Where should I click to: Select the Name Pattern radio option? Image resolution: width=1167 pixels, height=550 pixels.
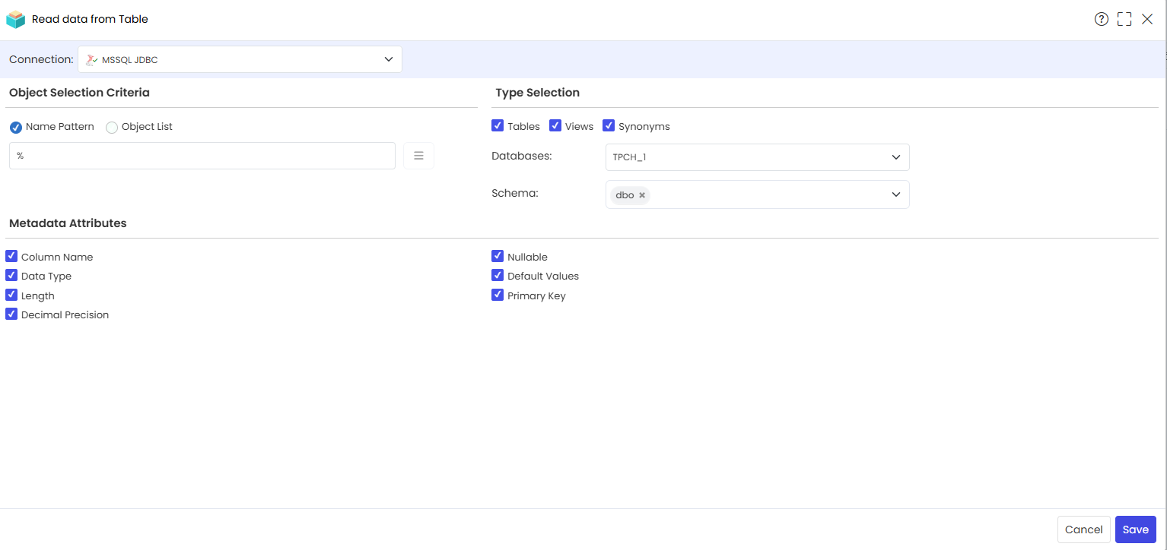(x=16, y=128)
